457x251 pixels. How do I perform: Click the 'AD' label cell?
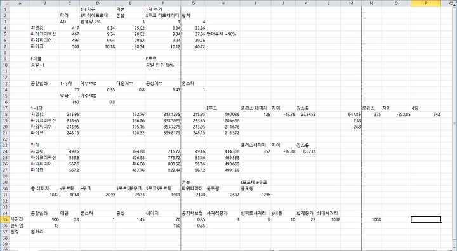[x=70, y=22]
